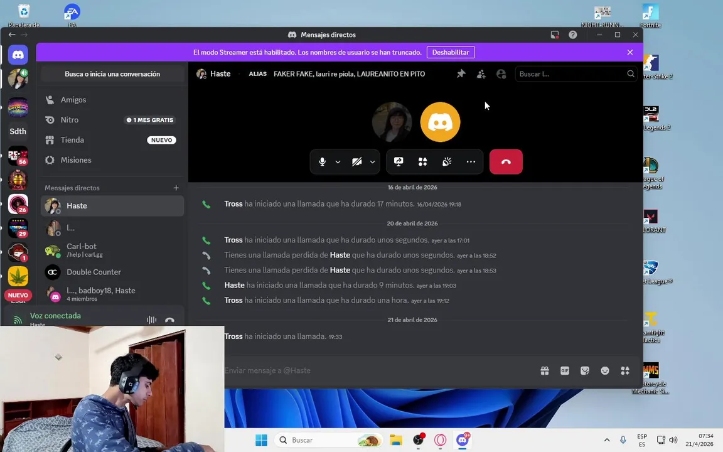Open Fortnite desktop shortcut
Screen dimensions: 723x452
click(651, 16)
